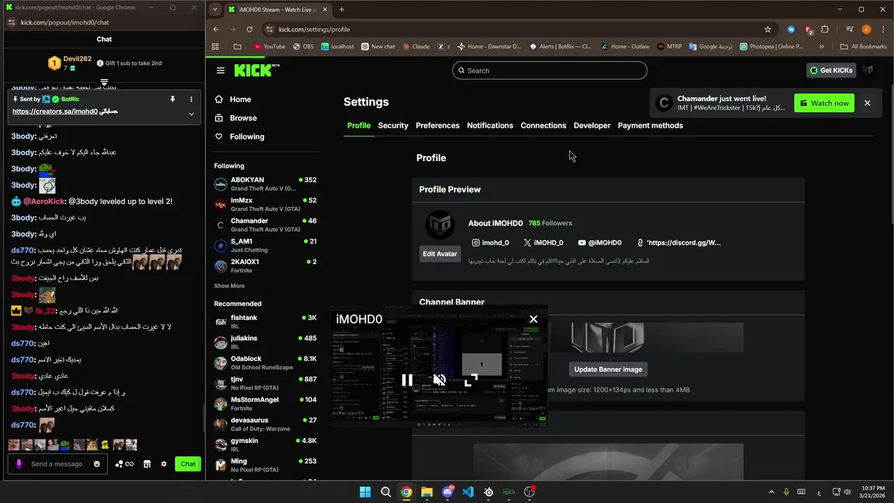The height and width of the screenshot is (503, 894).
Task: Open ABOKYAN channel in Following list
Action: coord(265,184)
